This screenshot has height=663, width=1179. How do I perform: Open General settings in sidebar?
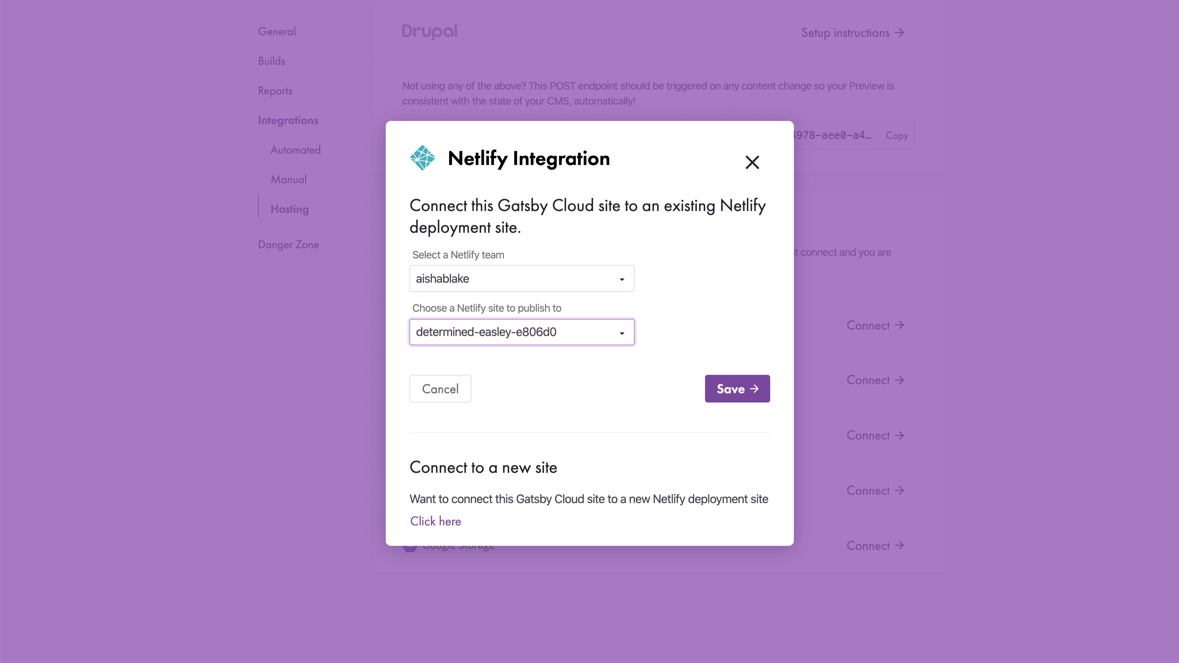277,32
